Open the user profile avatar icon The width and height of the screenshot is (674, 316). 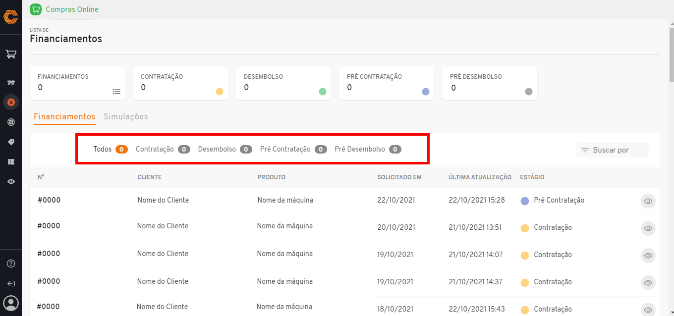pos(11,303)
